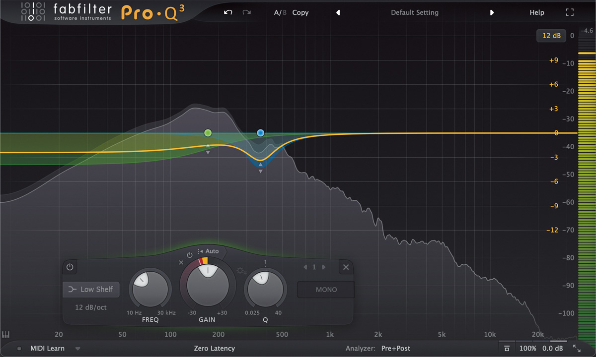Select the green low shelf band dot

(208, 133)
